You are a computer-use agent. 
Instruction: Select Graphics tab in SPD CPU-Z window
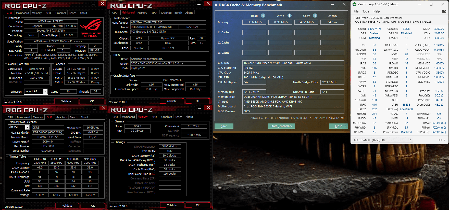click(x=62, y=117)
